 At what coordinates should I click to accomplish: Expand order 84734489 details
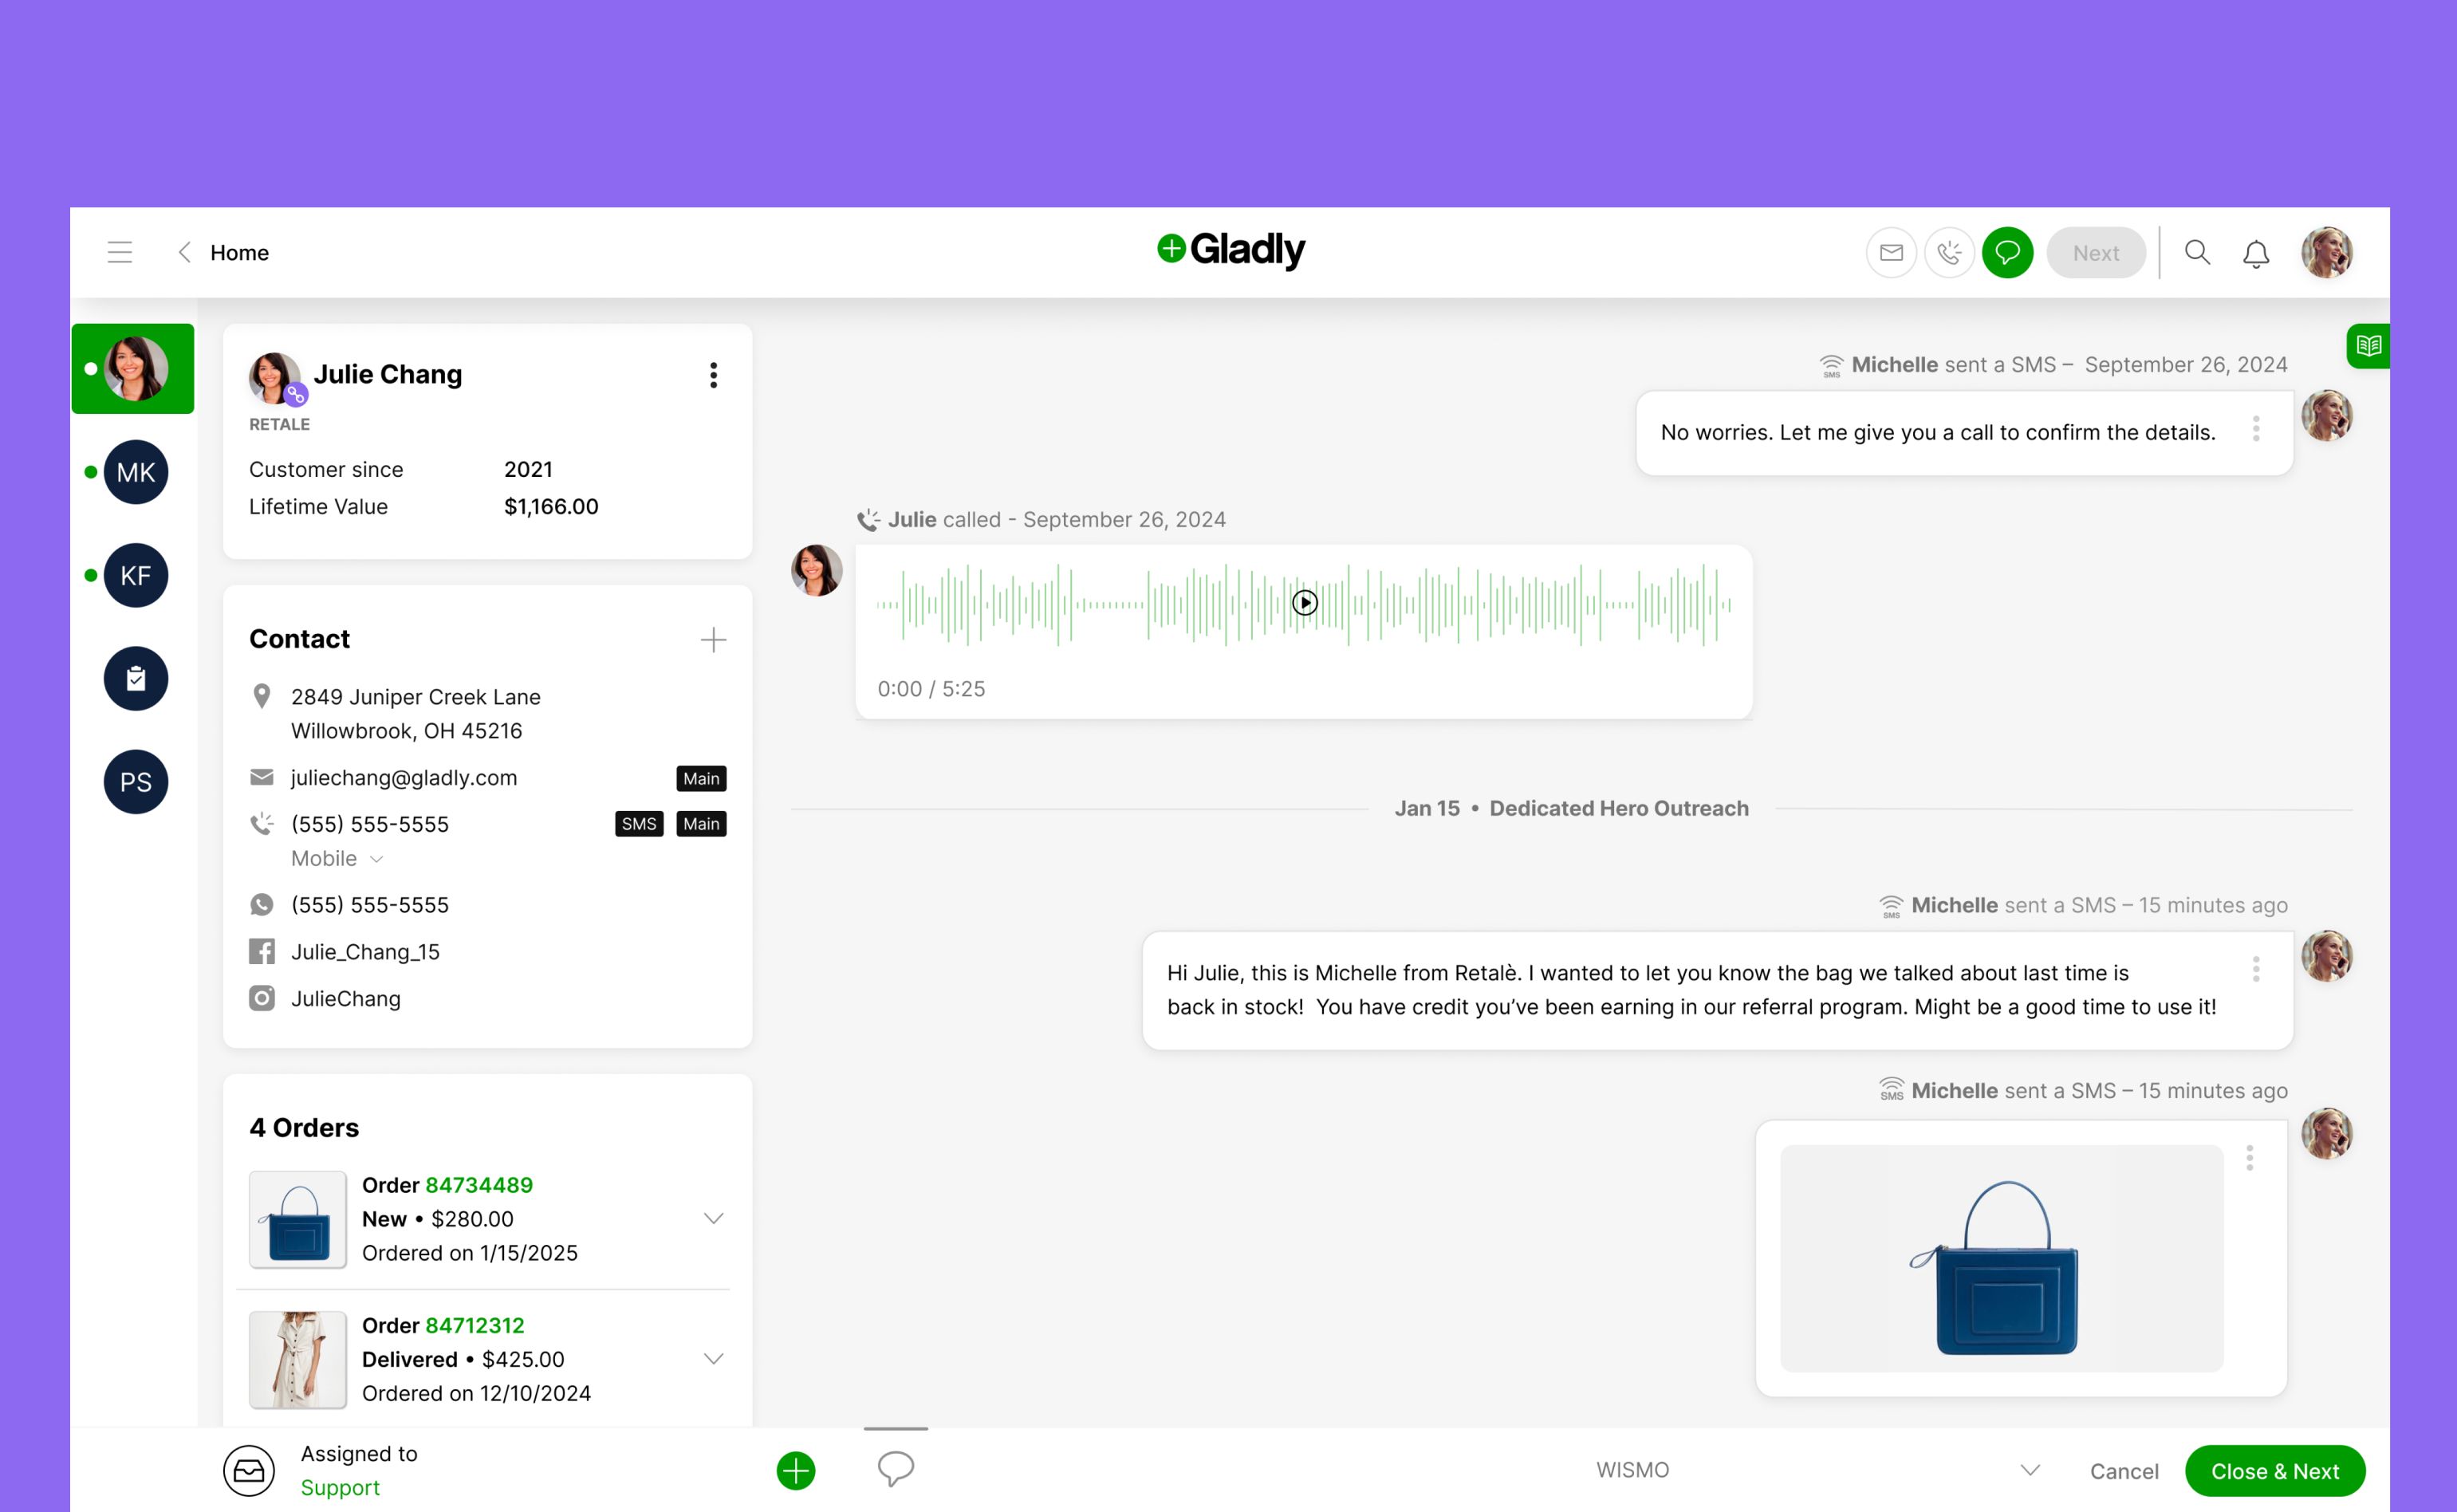click(713, 1218)
